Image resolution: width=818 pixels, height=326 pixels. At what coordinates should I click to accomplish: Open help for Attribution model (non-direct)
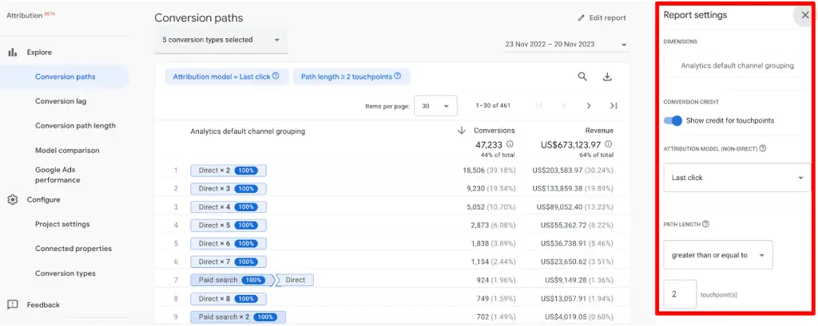click(763, 148)
